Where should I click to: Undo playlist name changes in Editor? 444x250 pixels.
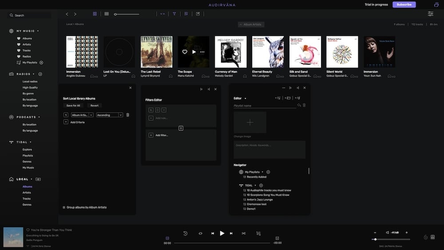[x=299, y=105]
